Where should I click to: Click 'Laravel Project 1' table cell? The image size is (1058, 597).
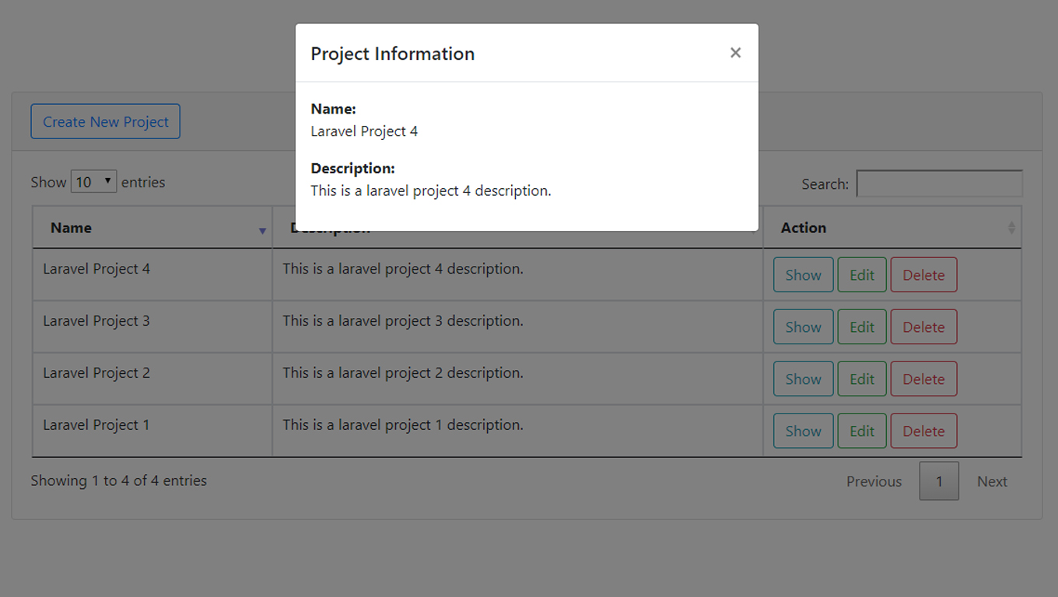click(152, 431)
